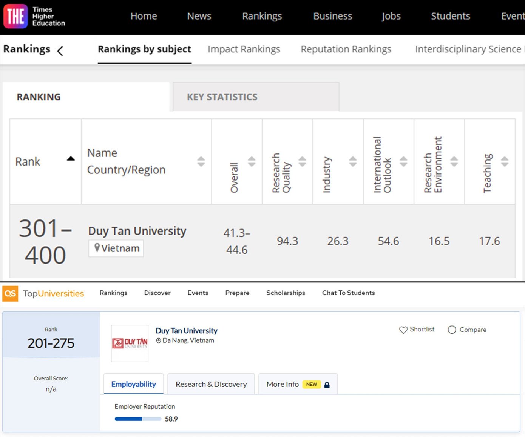Open the More Info NEW tab

point(298,384)
